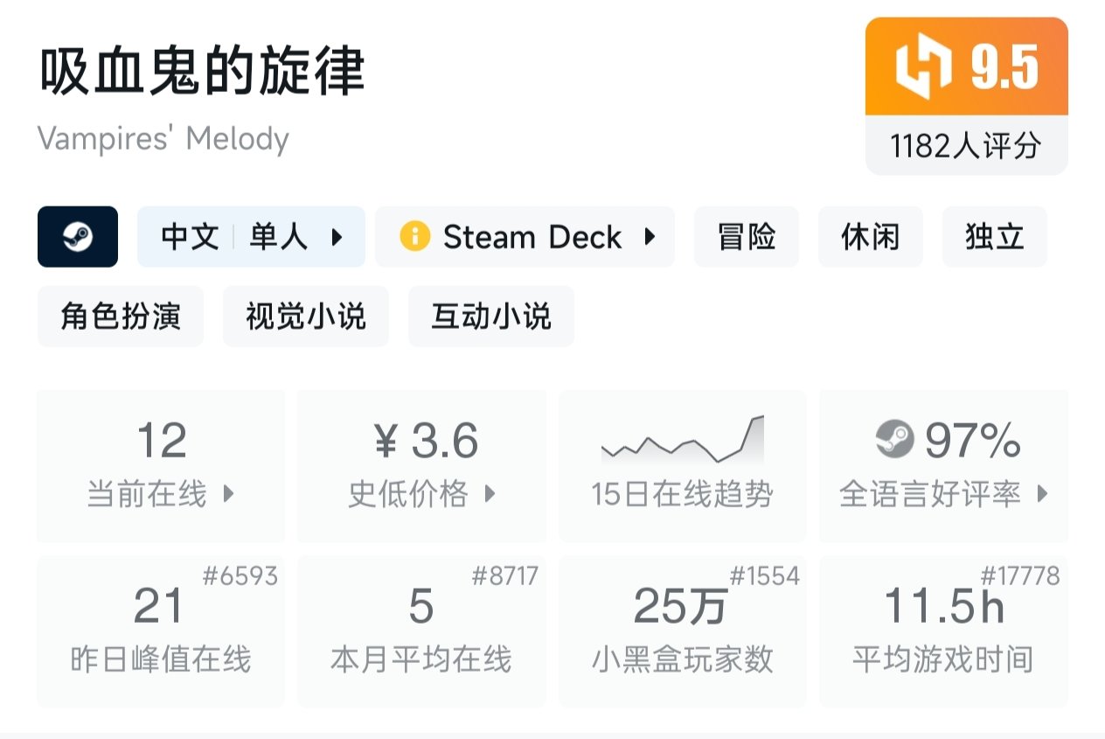Open 当前在线 details arrow

[x=229, y=494]
